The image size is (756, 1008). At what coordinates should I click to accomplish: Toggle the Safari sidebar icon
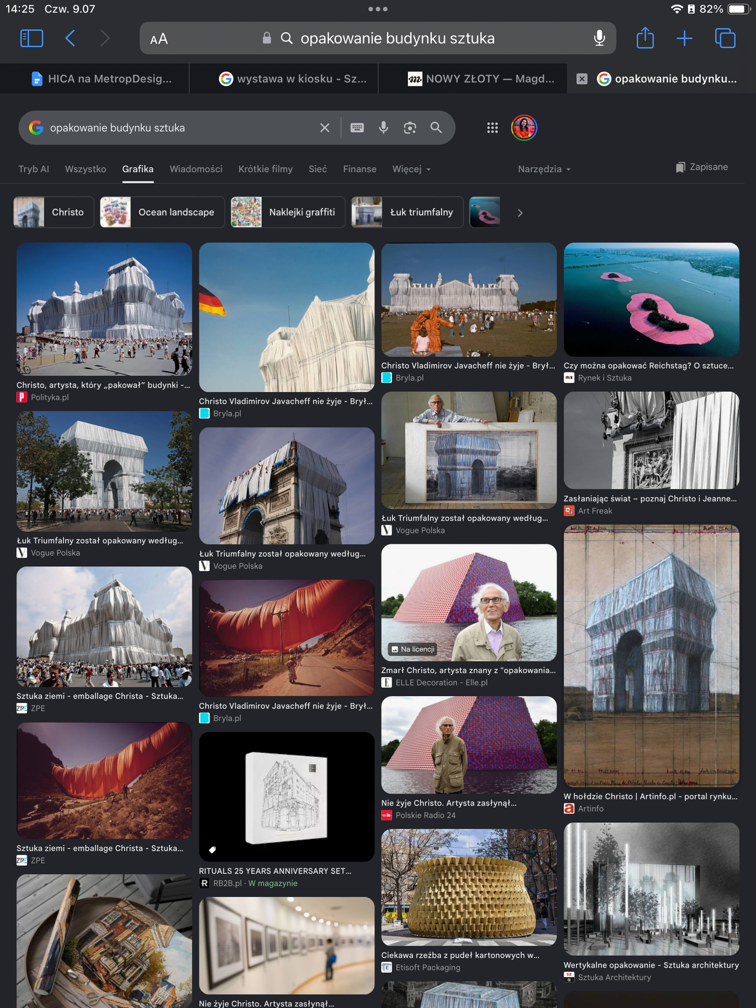[x=31, y=38]
